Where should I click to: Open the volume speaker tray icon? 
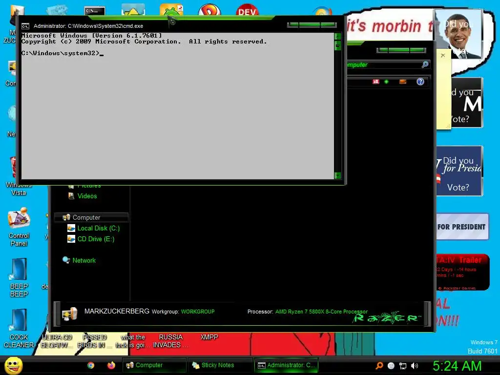pos(414,366)
